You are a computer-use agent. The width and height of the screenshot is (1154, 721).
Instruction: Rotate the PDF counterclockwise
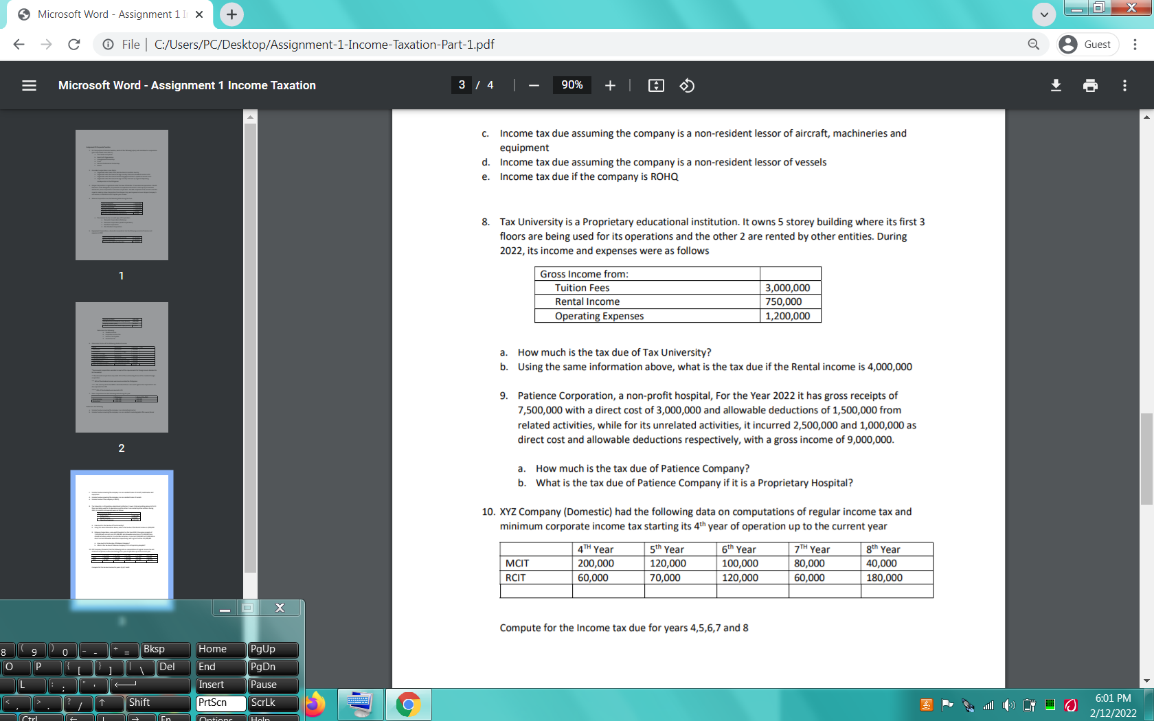click(x=686, y=85)
